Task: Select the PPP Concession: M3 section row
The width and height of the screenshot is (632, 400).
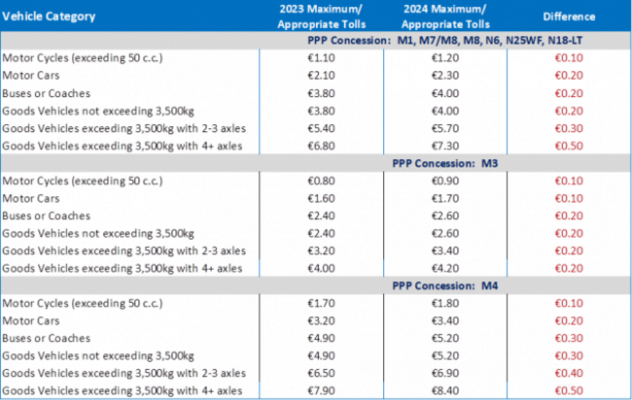Action: click(x=316, y=163)
